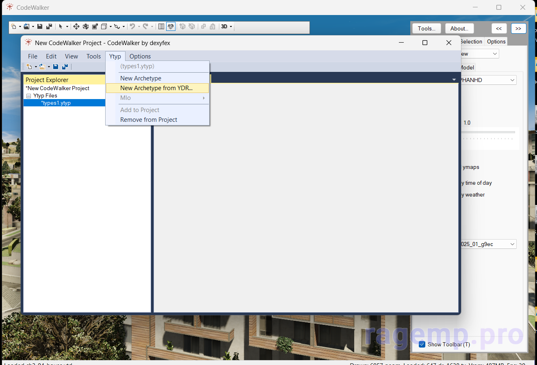Collapse the Ytyp Files tree node
The height and width of the screenshot is (365, 537).
(x=29, y=96)
